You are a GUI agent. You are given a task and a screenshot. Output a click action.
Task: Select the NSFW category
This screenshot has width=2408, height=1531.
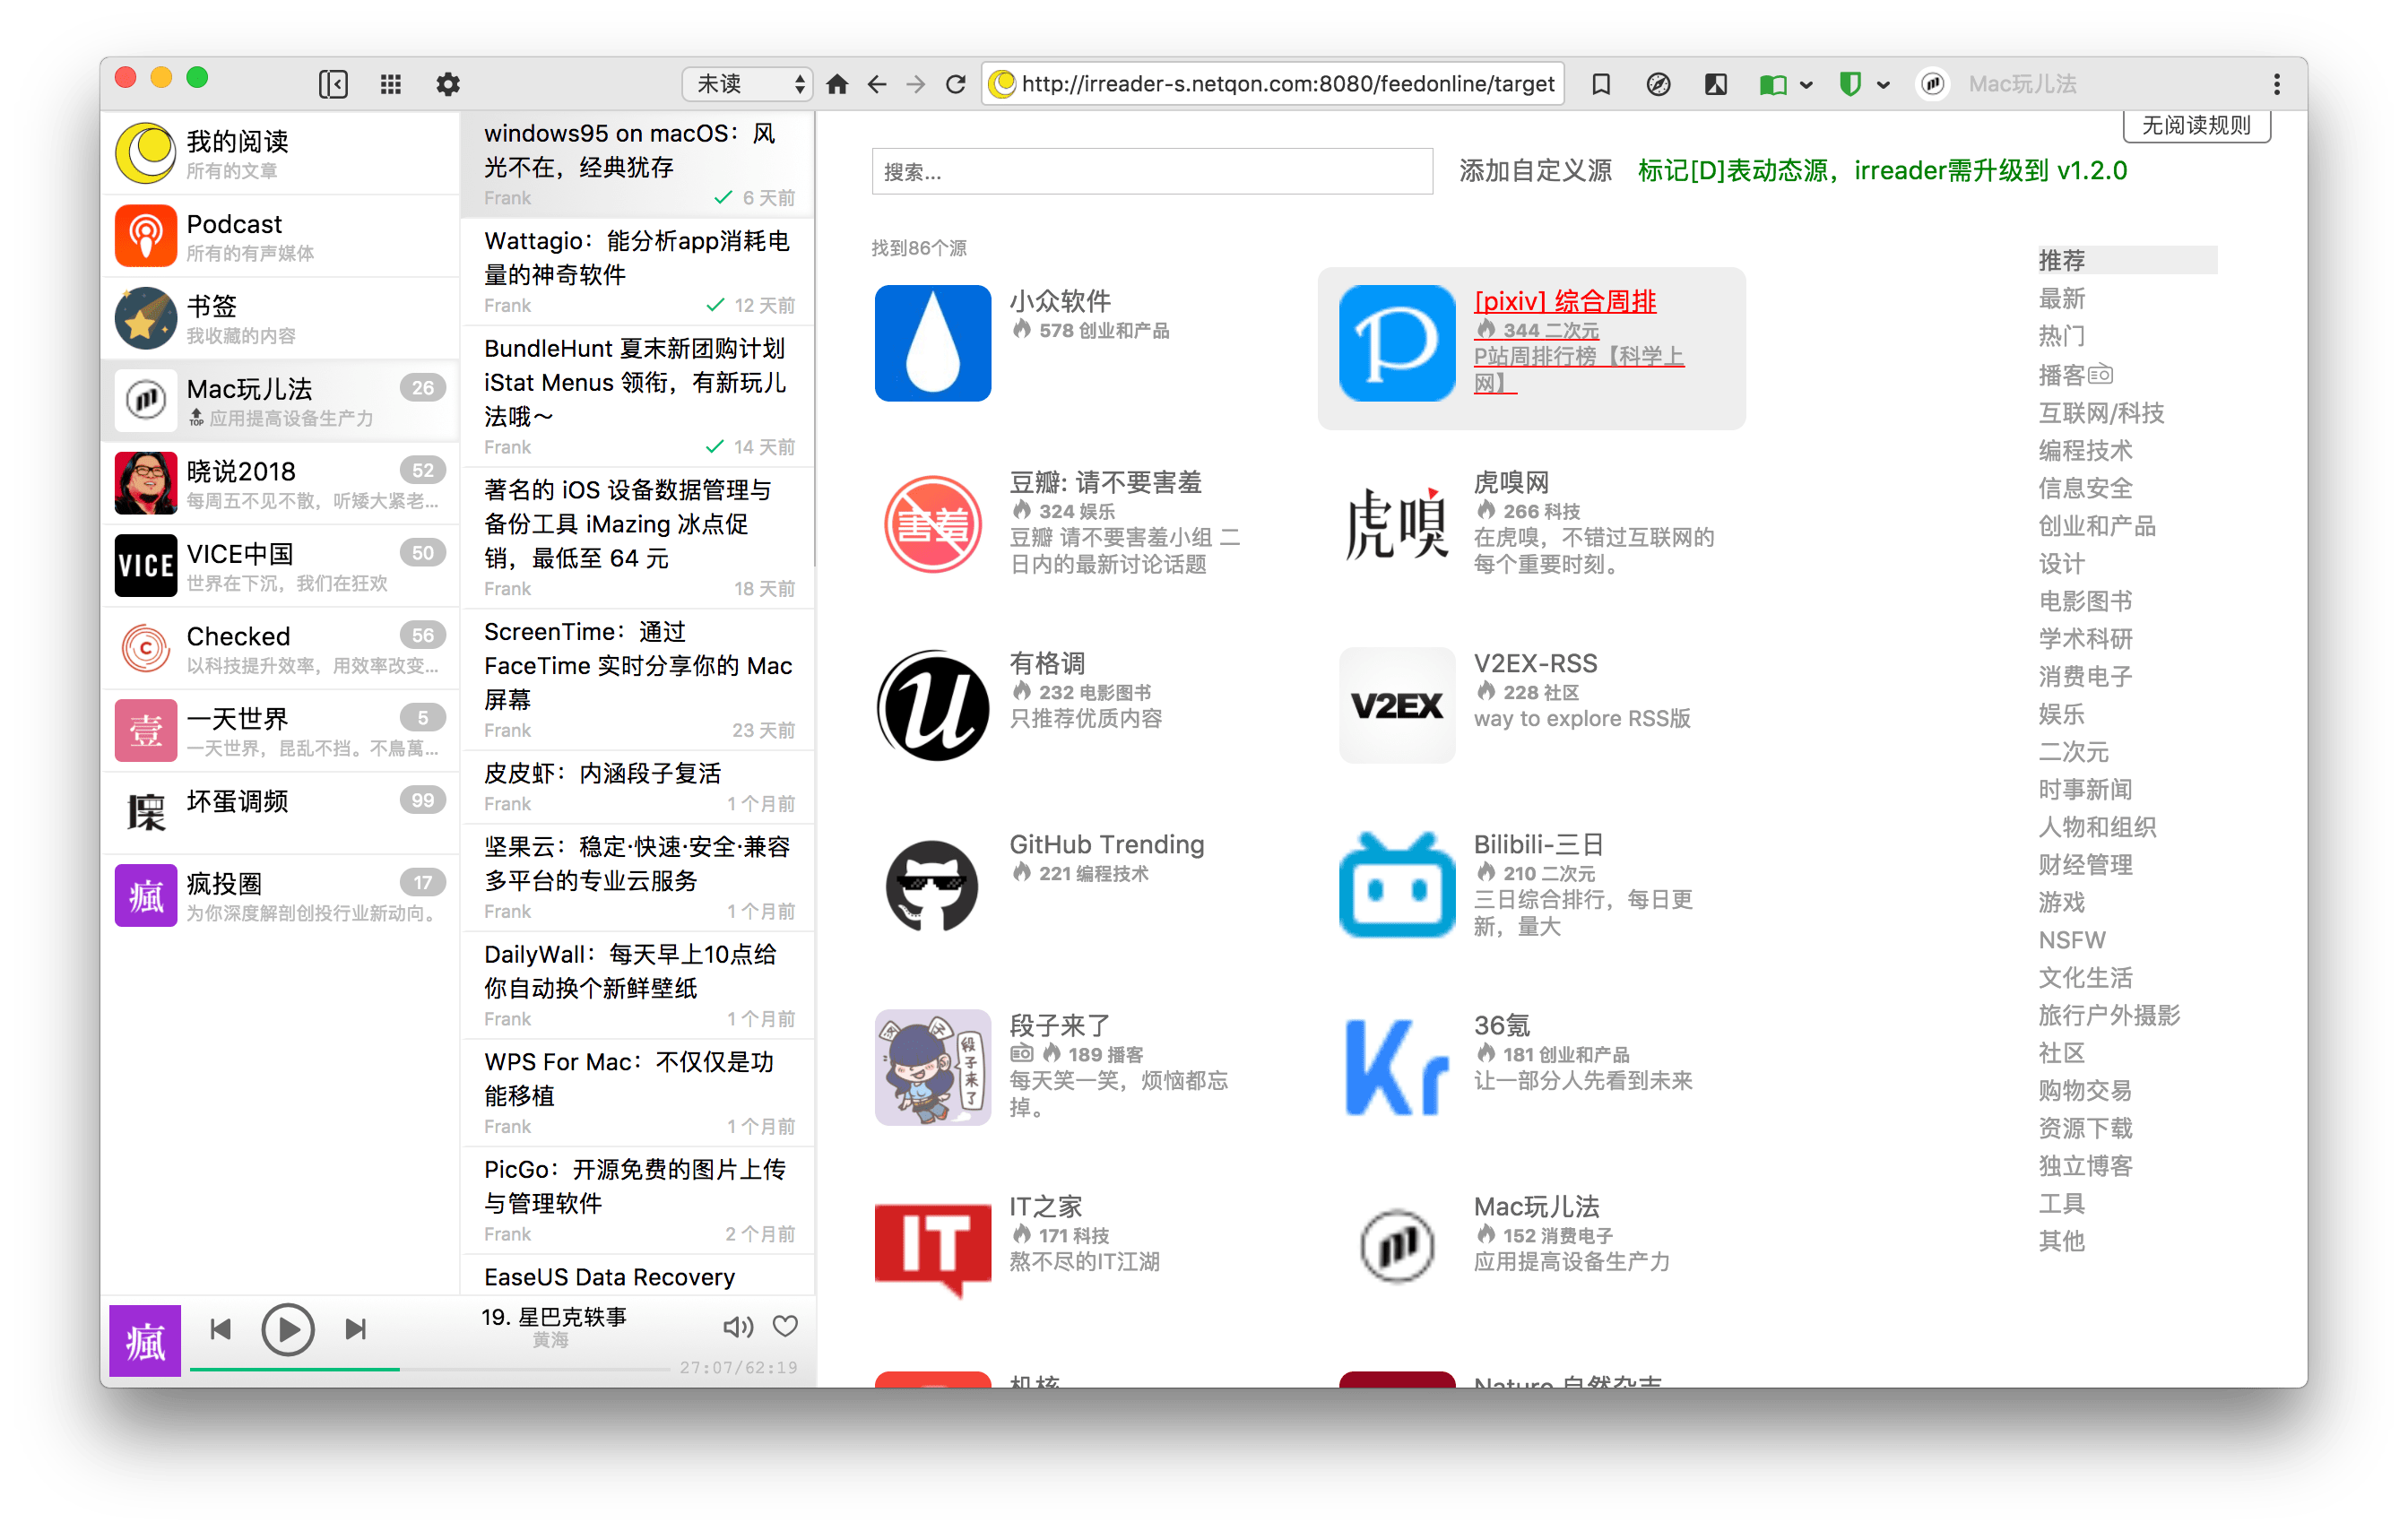coord(2072,940)
